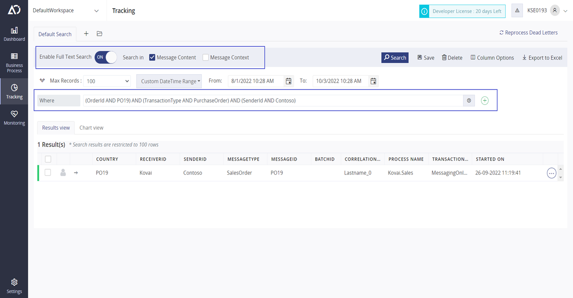Open the DefaultWorkspace dropdown

tap(66, 10)
